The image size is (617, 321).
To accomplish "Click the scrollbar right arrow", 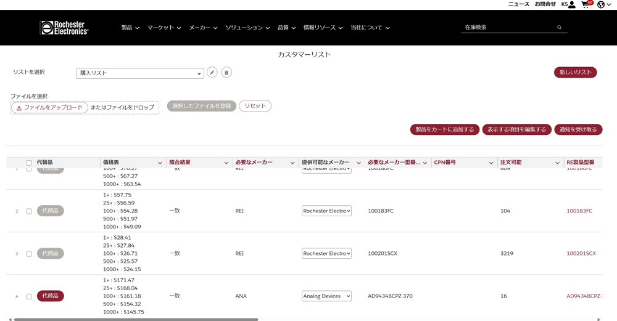I will pyautogui.click(x=598, y=319).
